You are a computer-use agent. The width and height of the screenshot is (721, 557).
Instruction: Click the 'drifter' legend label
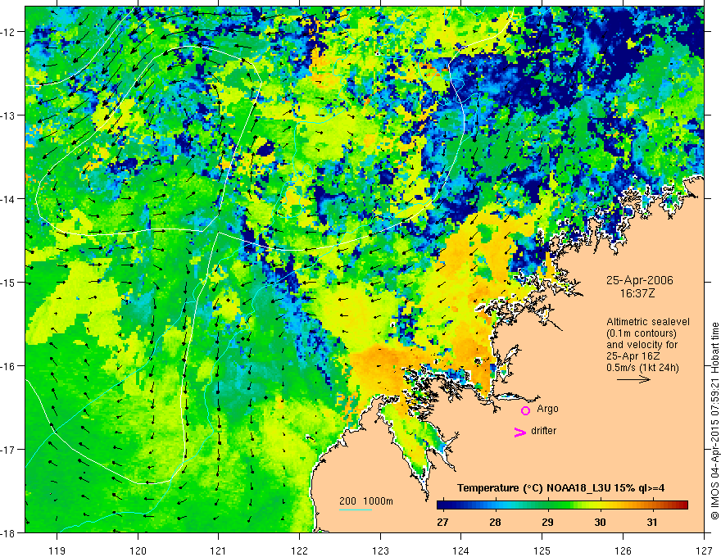pyautogui.click(x=543, y=431)
